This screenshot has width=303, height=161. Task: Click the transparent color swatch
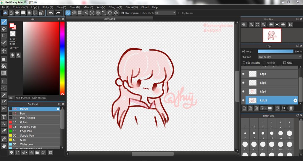[x=13, y=34]
